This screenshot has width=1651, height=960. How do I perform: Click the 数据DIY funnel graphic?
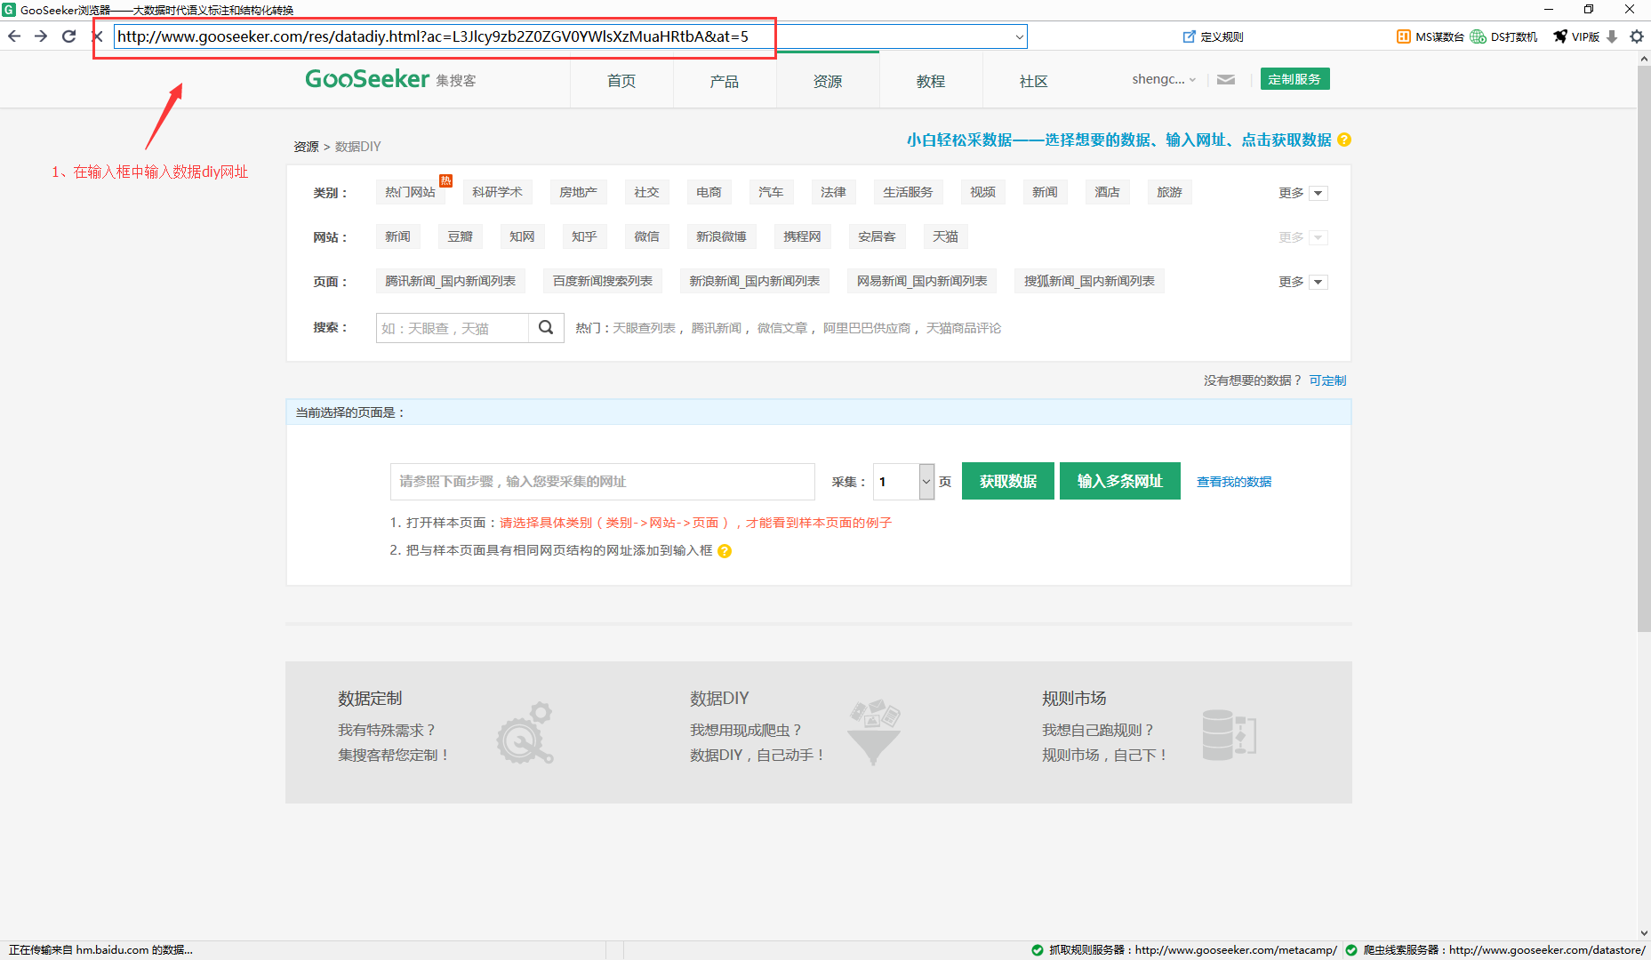click(x=874, y=732)
